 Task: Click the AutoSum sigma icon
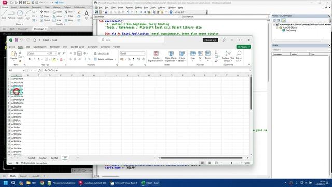[216, 52]
